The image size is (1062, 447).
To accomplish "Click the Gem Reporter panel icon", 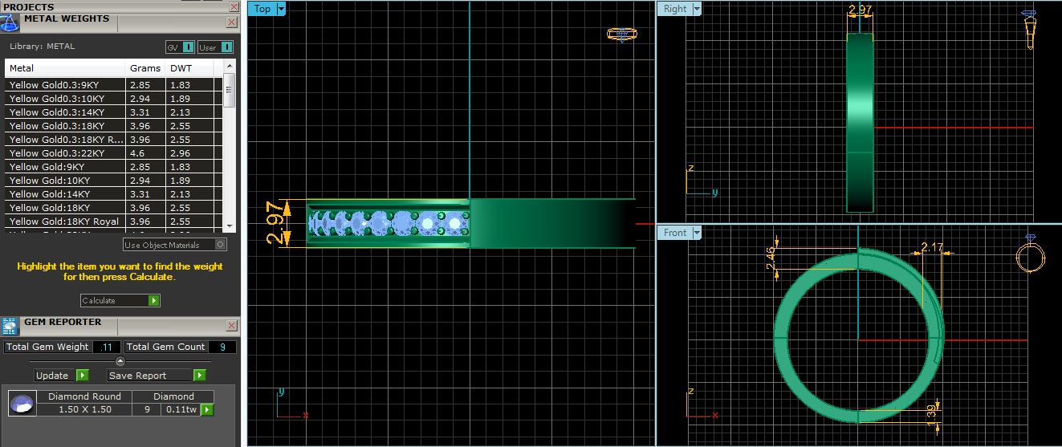I will pos(10,325).
